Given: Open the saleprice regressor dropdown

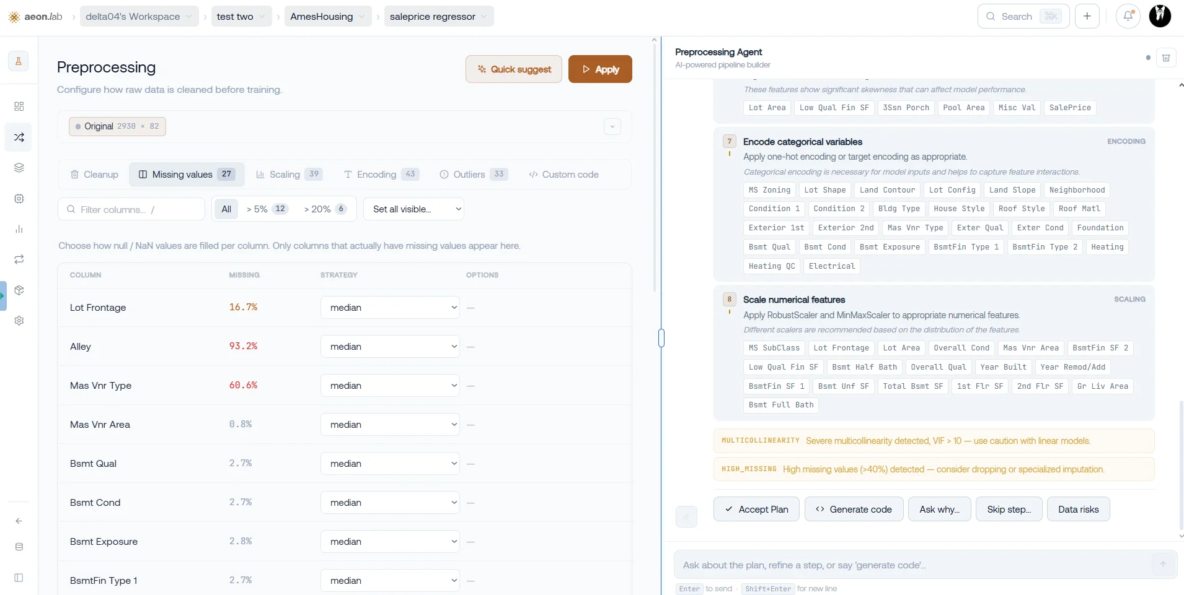Looking at the screenshot, I should pyautogui.click(x=439, y=17).
